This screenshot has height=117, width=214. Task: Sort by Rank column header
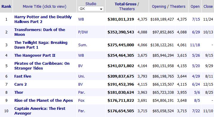pos(6,6)
